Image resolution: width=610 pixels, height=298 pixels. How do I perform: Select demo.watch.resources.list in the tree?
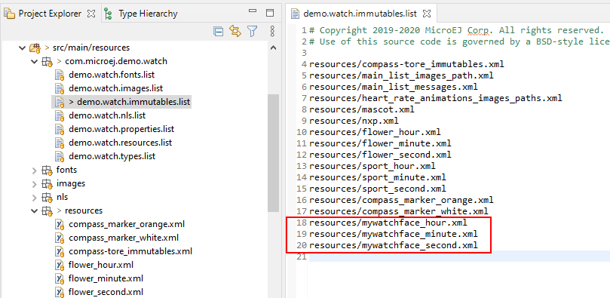120,143
